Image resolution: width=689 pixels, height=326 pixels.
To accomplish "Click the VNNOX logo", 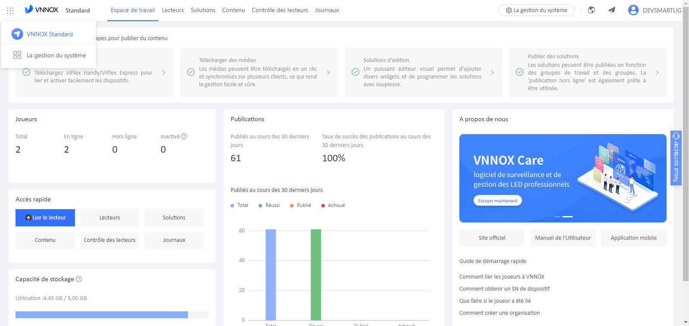I will tap(41, 9).
